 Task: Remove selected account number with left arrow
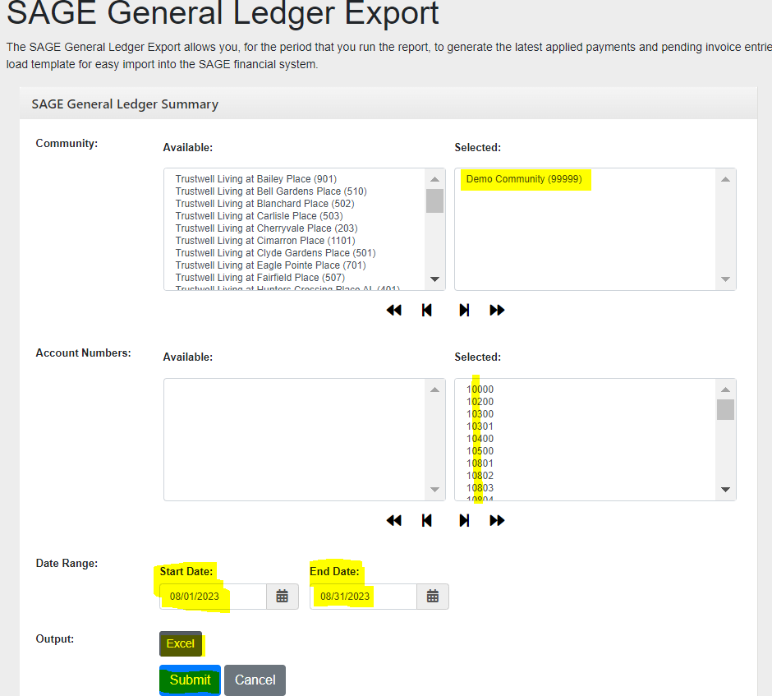pos(427,521)
